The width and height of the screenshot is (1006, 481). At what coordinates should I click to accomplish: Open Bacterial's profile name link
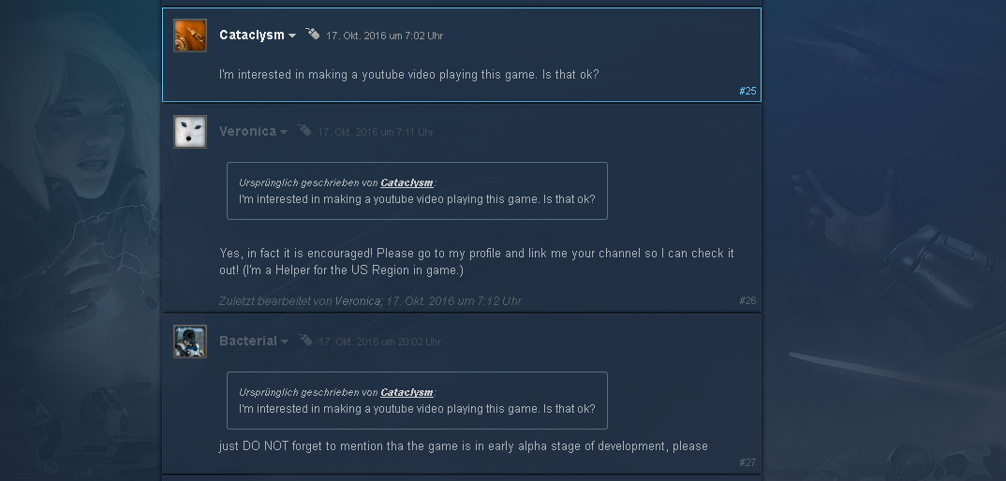(x=247, y=342)
